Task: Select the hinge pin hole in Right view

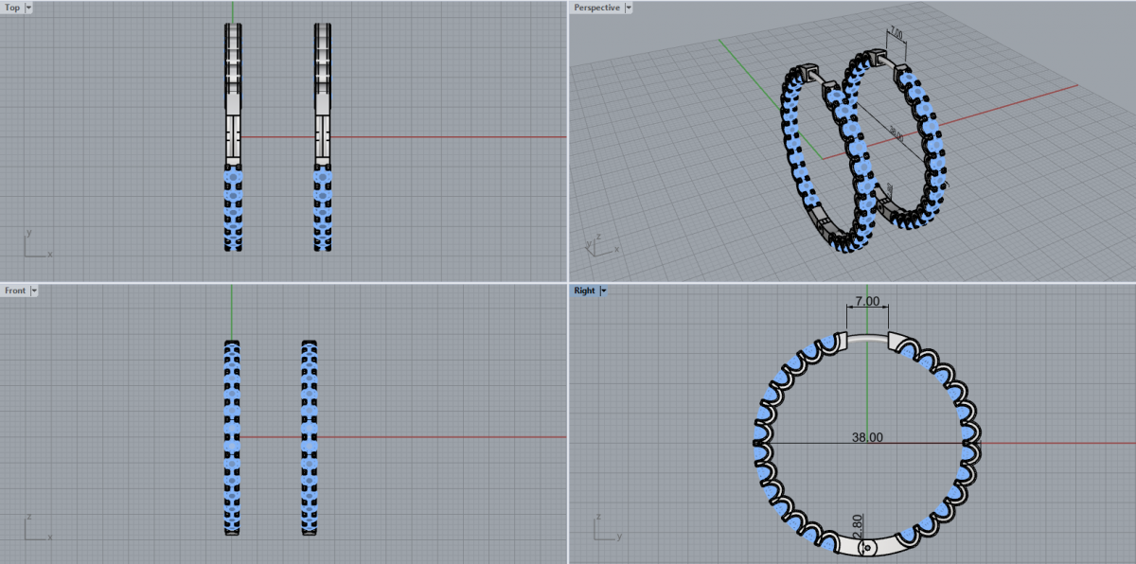Action: [x=868, y=548]
